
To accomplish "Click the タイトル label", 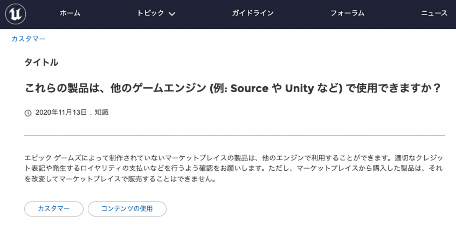I will click(x=41, y=63).
